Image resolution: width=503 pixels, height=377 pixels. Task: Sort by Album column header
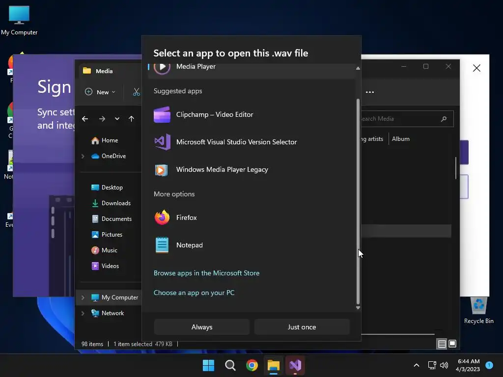coord(401,139)
